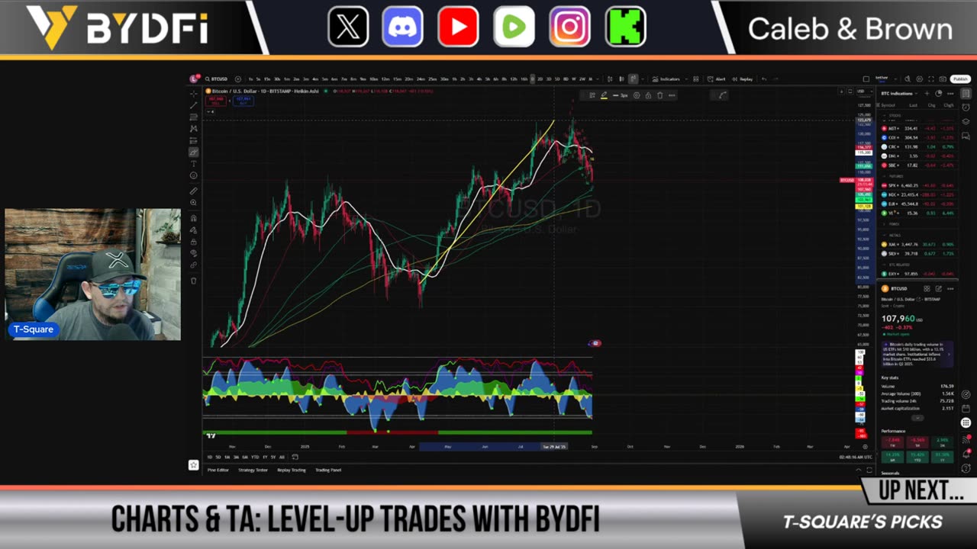Select the YTD date range

[x=255, y=457]
